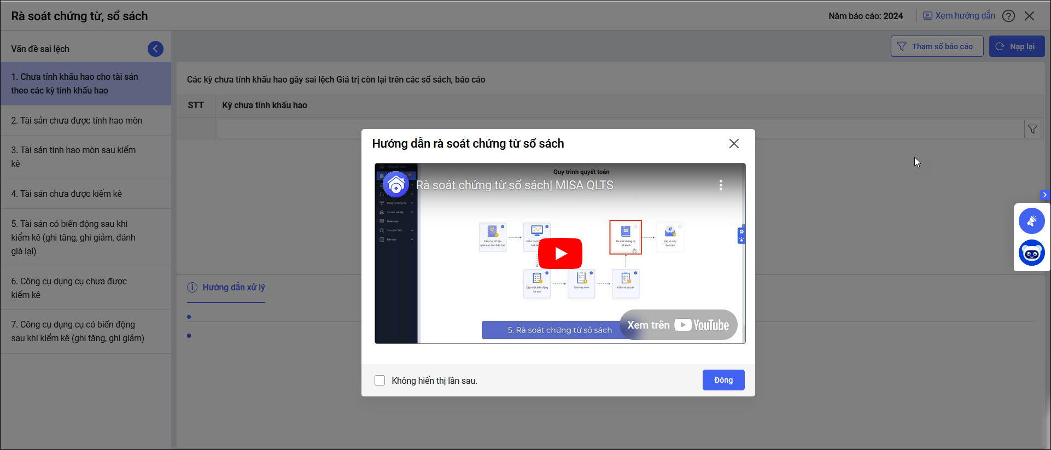This screenshot has width=1051, height=450.
Task: Play the YouTube guide video
Action: pyautogui.click(x=560, y=253)
